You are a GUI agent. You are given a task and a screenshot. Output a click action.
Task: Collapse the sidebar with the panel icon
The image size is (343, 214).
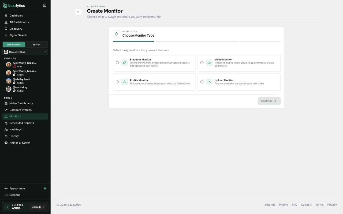(44, 5)
